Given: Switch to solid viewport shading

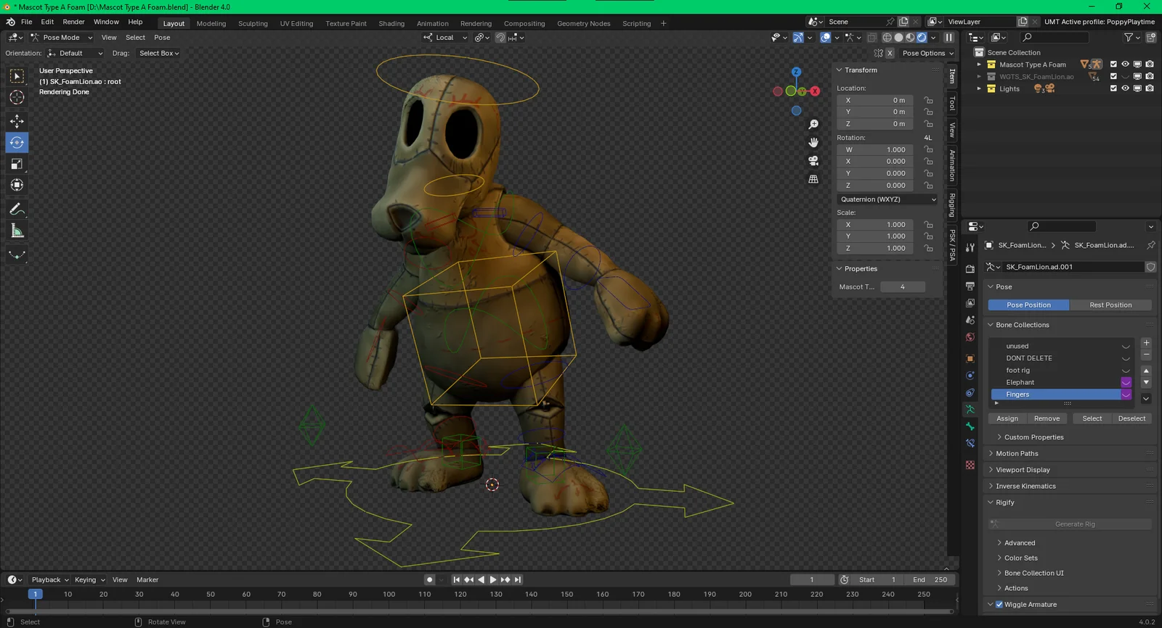Looking at the screenshot, I should (898, 38).
